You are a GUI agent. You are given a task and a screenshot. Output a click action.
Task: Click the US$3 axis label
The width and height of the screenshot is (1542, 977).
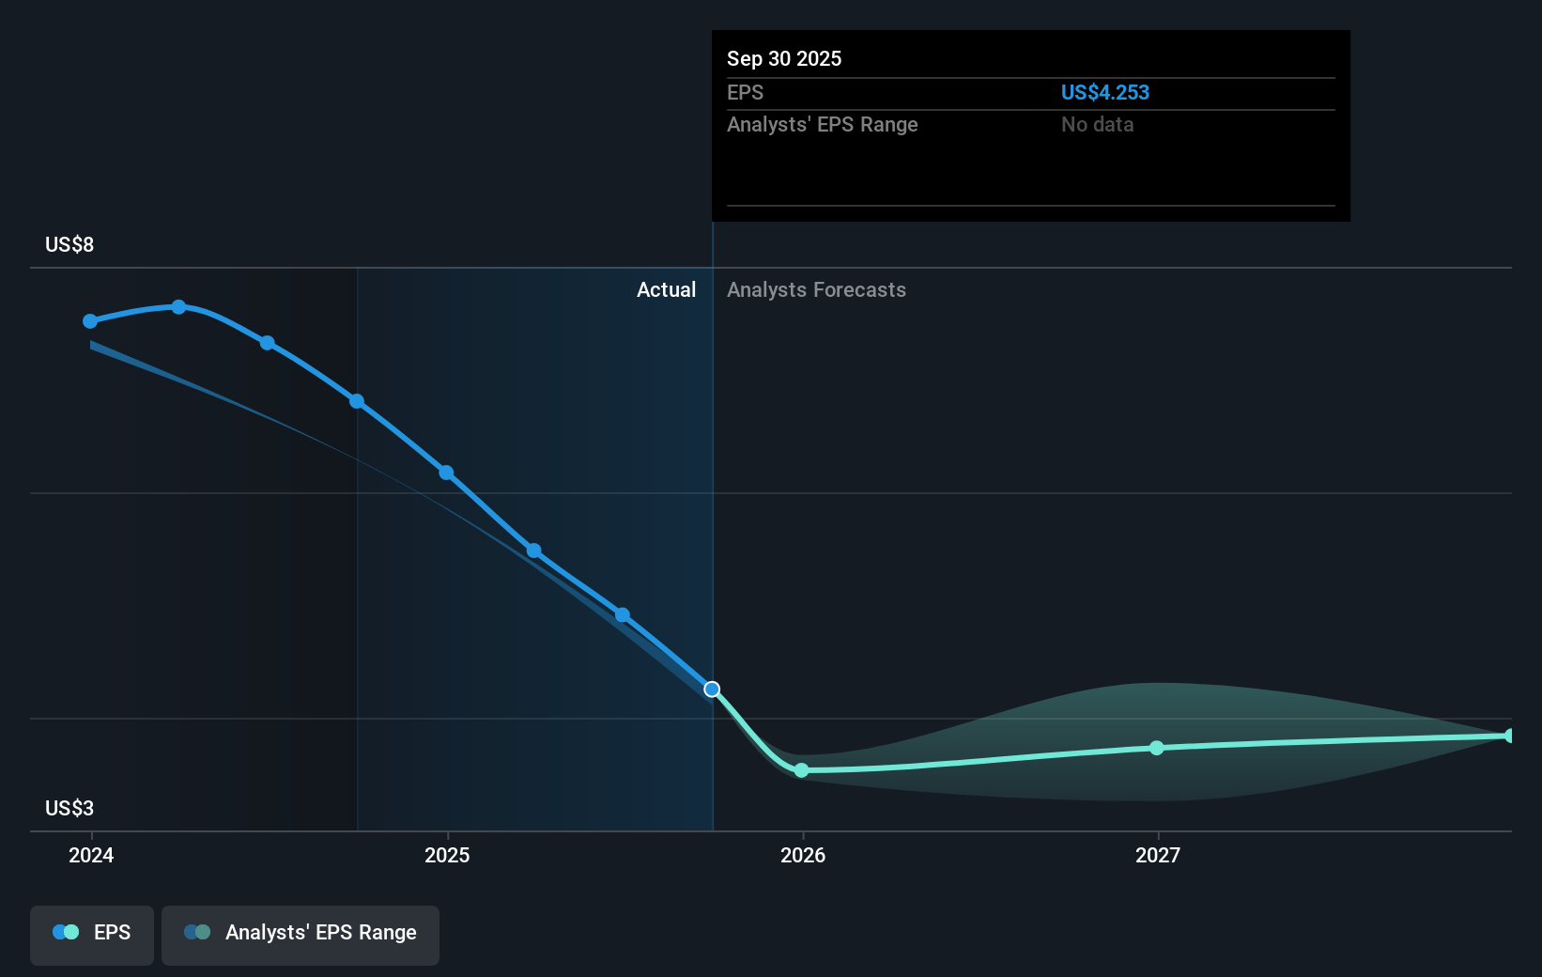click(x=69, y=808)
